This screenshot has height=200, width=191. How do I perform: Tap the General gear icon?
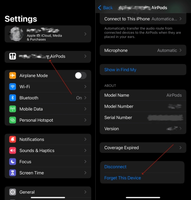(x=13, y=192)
